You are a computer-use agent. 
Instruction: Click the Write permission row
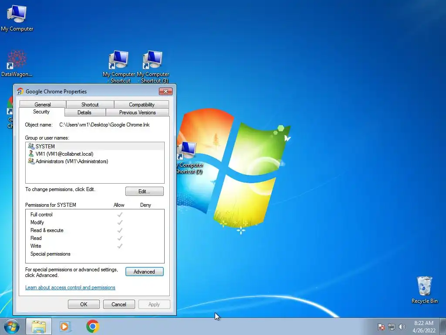pyautogui.click(x=95, y=246)
